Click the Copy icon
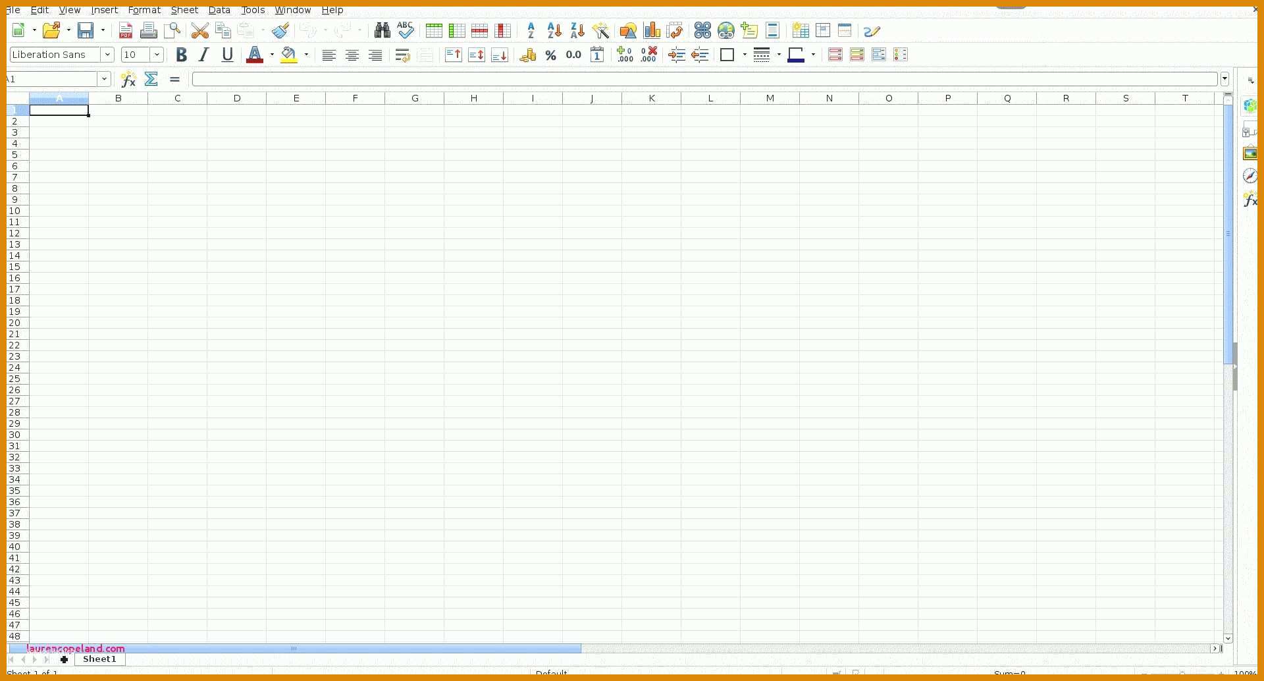Screen dimensions: 1264x681 [223, 30]
